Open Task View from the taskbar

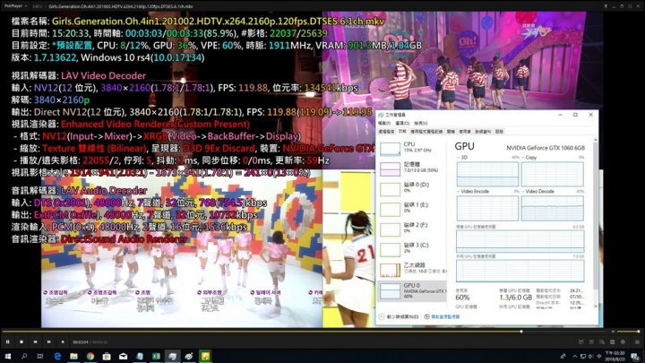click(40, 356)
